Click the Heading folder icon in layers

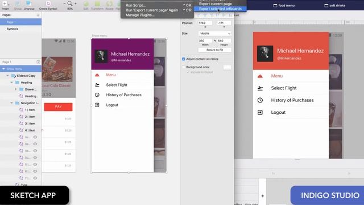(17, 83)
